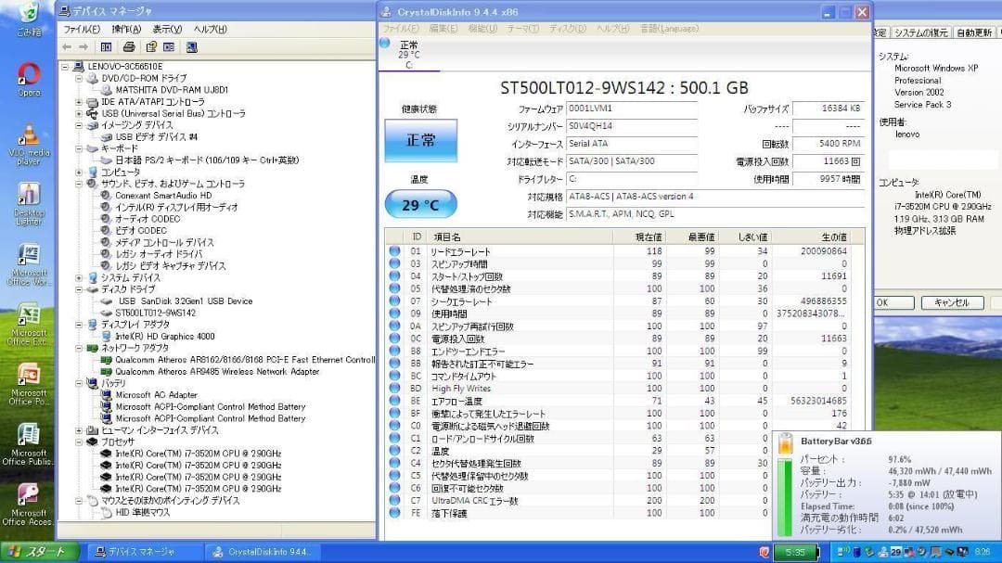Click the キャンセル button

954,302
